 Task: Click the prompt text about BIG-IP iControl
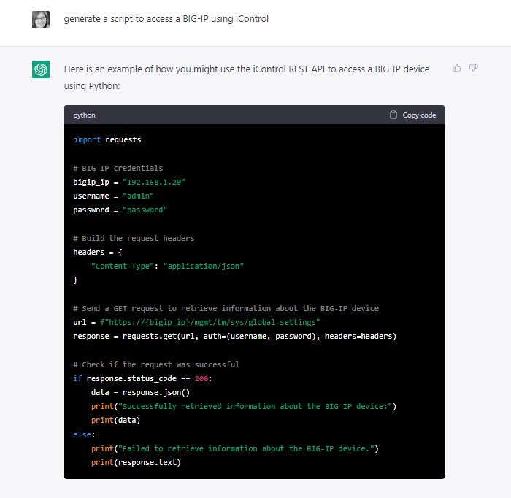166,19
